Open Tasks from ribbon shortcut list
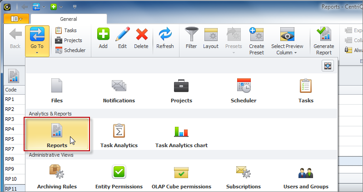Viewport: 363px width, 192px height. [x=66, y=30]
